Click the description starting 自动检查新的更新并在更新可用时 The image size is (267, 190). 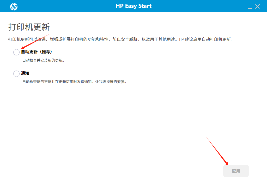75,82
